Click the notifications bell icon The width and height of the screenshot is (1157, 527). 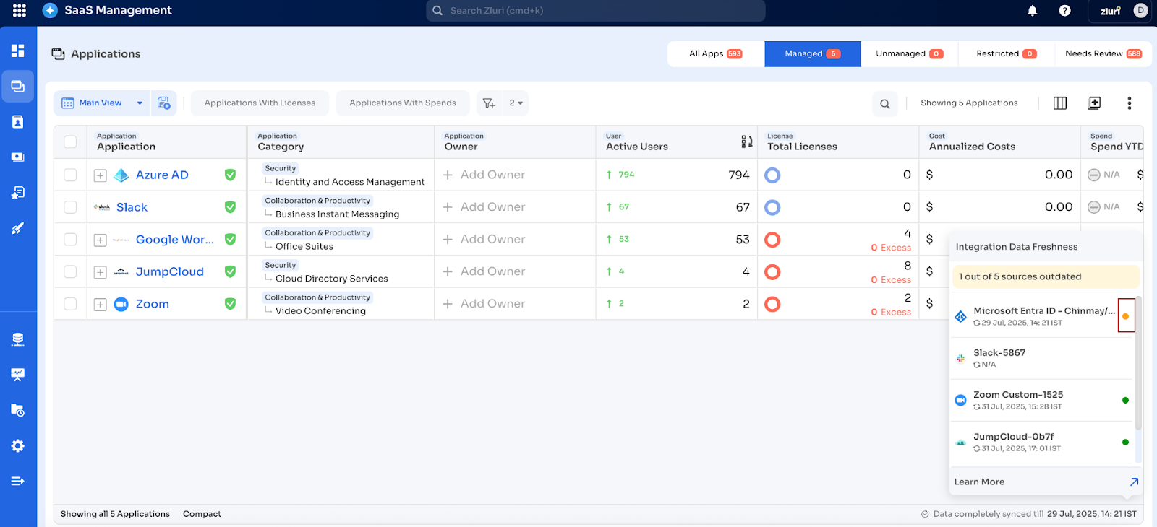(1033, 10)
